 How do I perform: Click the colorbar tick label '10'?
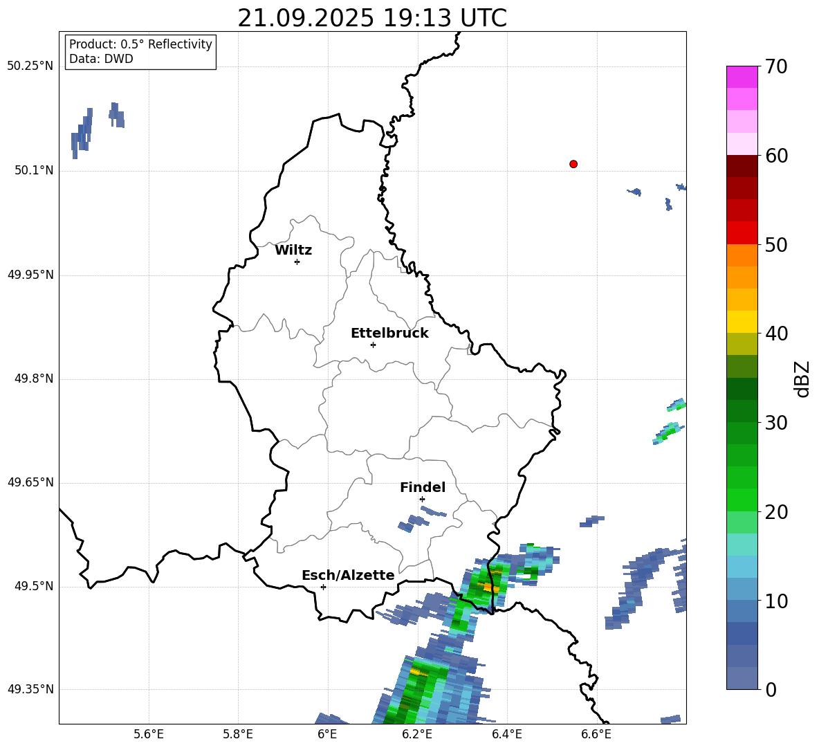[x=776, y=601]
